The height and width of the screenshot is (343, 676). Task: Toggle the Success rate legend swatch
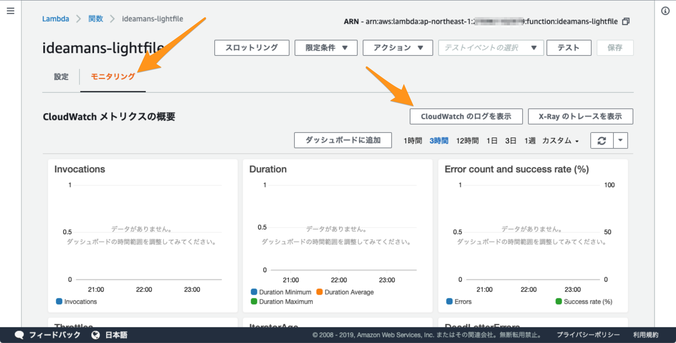[x=559, y=301]
